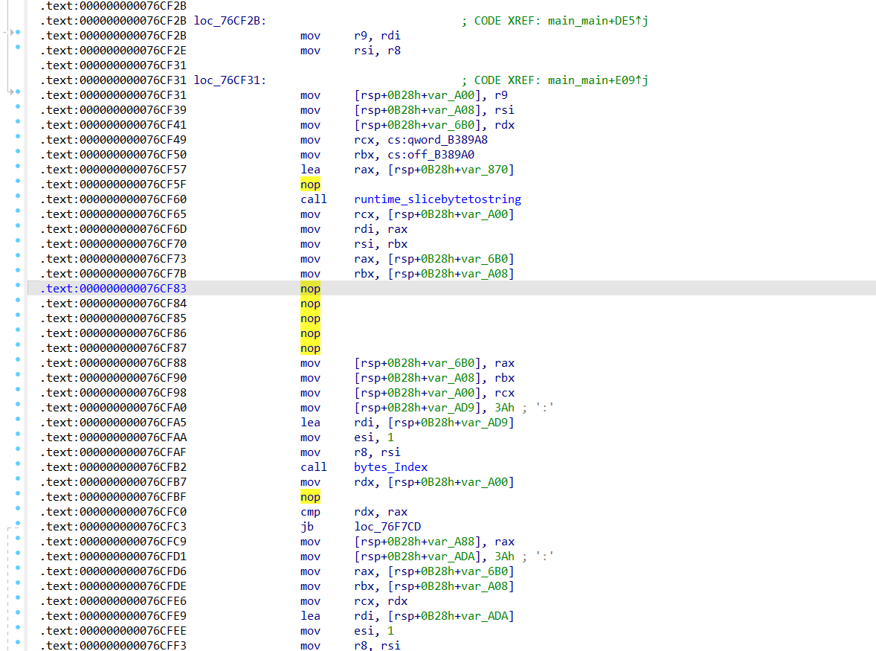Select 'rcx, [rsp+0B28h+var_A00]' at 76CF65
The height and width of the screenshot is (651, 876).
point(434,214)
